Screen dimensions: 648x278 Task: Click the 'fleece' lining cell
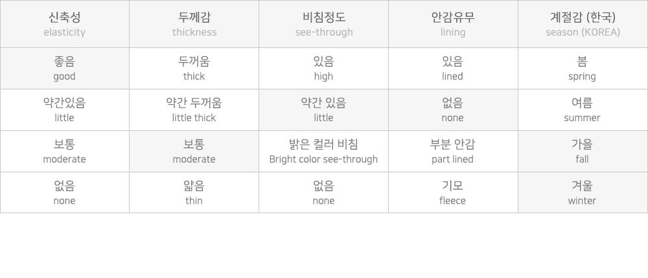[x=453, y=193]
